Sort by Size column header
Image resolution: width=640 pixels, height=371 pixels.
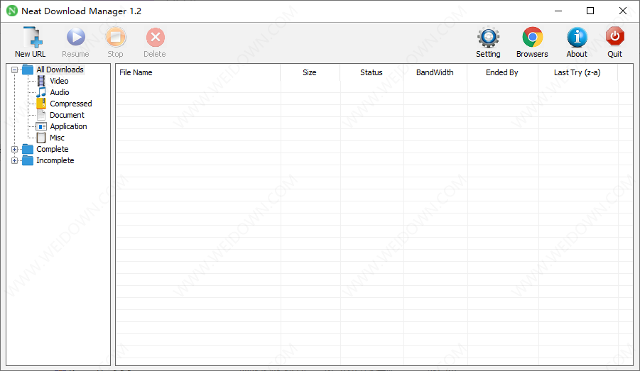(x=310, y=72)
